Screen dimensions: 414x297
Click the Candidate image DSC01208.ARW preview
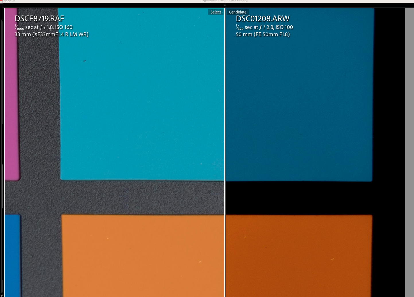(316, 153)
